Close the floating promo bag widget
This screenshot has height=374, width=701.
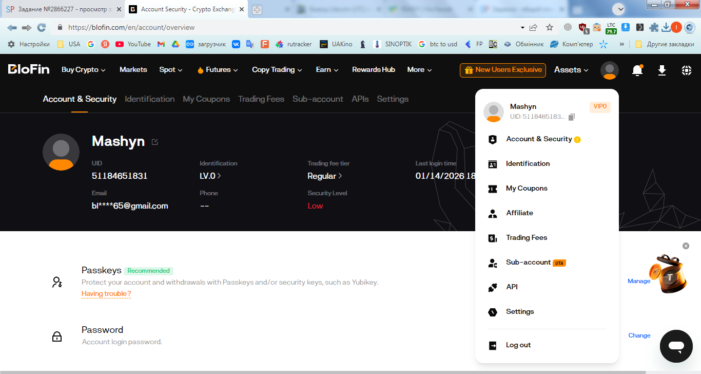686,246
